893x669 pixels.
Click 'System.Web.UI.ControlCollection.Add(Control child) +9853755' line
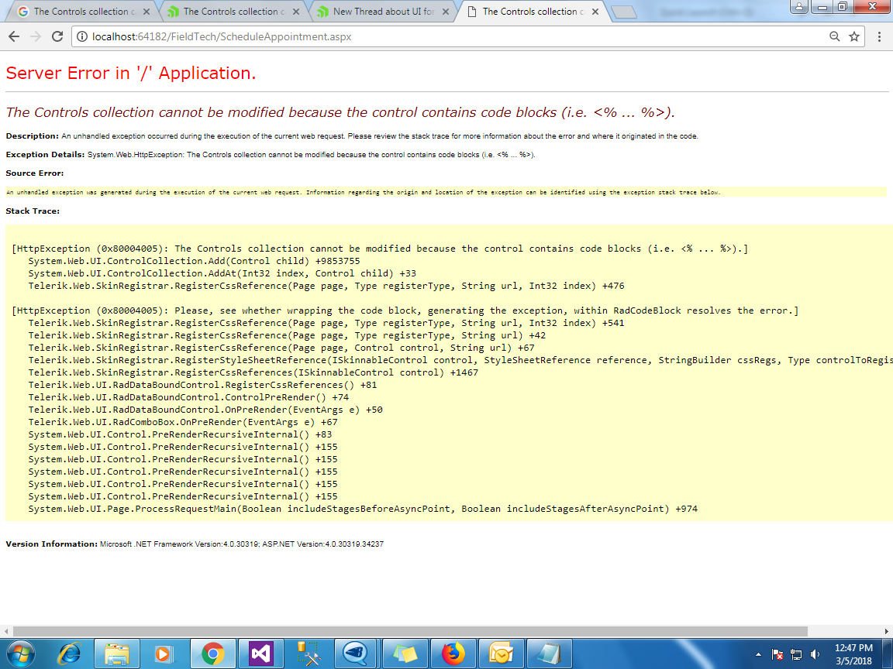[195, 261]
